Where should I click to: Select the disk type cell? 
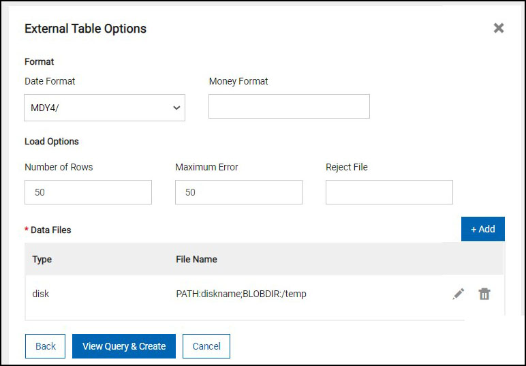(41, 294)
